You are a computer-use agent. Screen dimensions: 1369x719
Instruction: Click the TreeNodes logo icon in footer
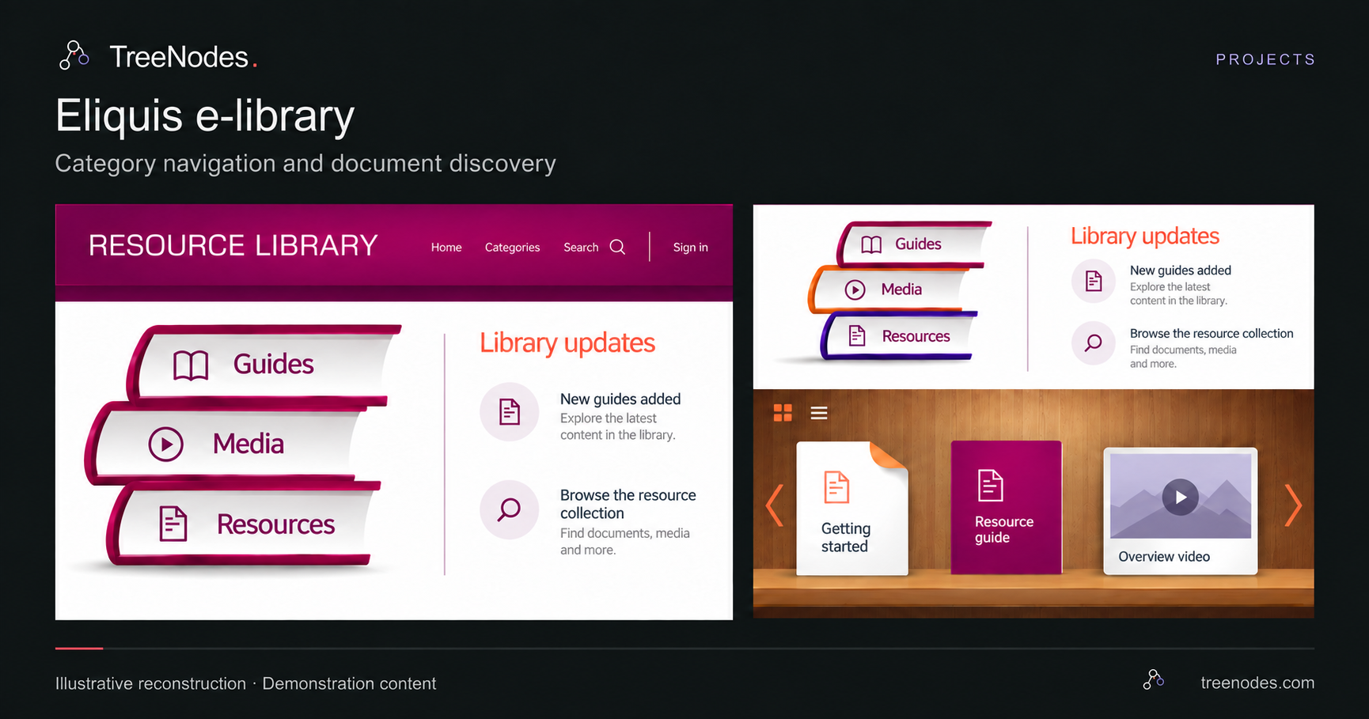[1154, 679]
